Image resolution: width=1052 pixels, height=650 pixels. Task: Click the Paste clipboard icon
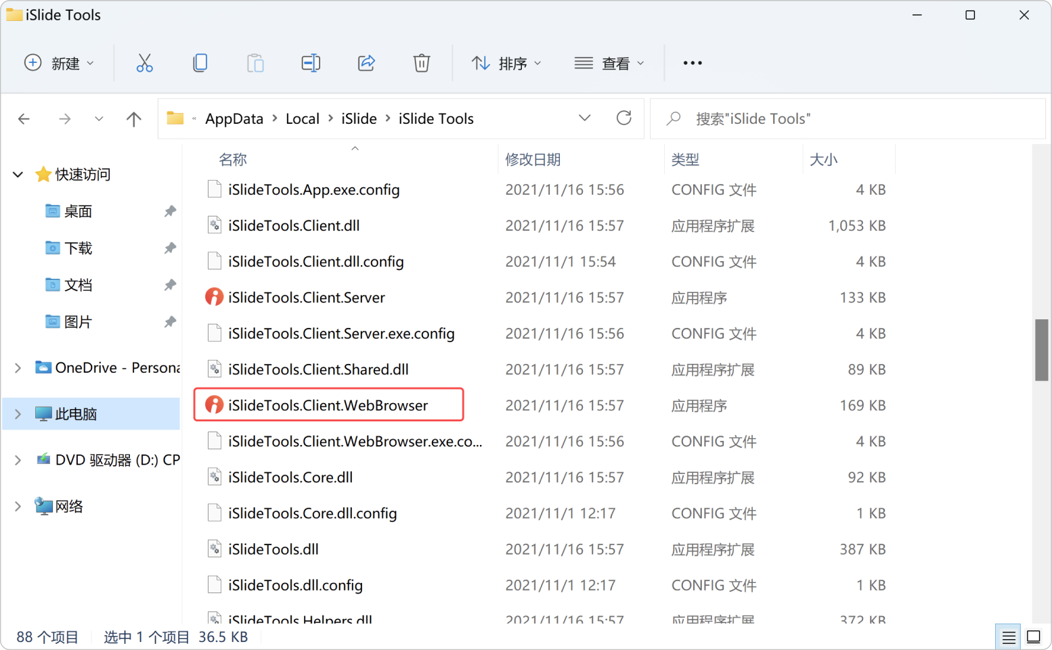coord(255,63)
